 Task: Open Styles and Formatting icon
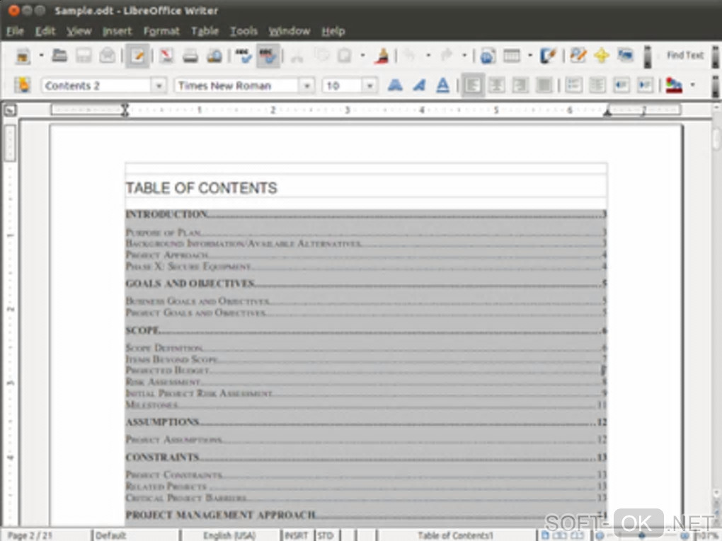click(22, 85)
